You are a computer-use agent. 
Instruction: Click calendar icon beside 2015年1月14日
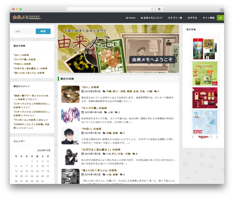pyautogui.click(x=82, y=112)
